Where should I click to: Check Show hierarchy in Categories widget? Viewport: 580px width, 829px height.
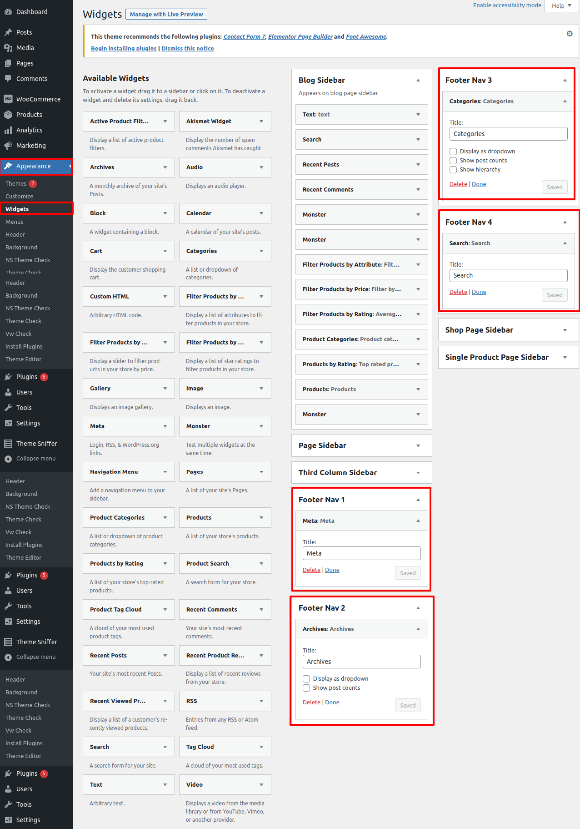(453, 170)
